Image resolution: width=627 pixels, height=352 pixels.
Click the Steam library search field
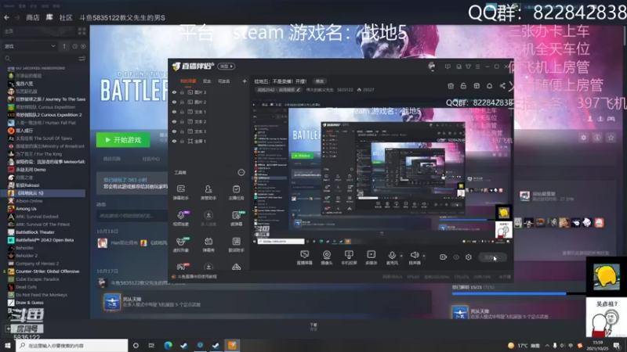(40, 59)
